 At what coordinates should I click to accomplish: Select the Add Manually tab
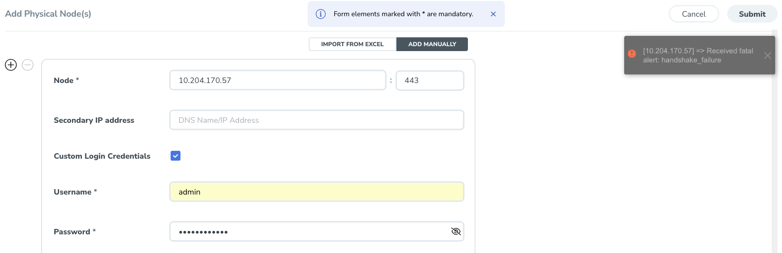tap(432, 44)
